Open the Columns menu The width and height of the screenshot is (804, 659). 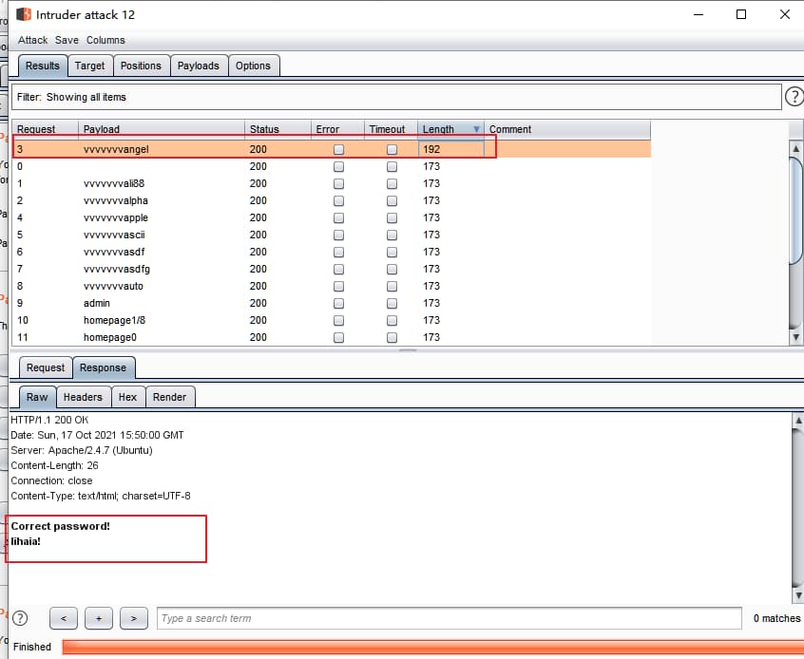105,40
